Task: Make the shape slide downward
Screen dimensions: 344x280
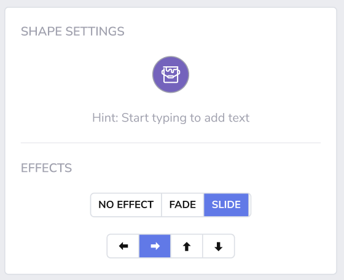Action: tap(219, 246)
